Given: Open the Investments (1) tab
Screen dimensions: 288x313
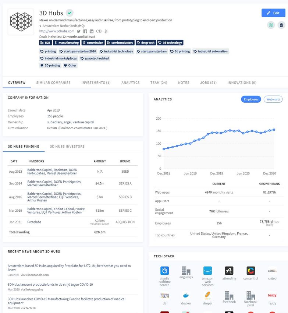Looking at the screenshot, I should (x=96, y=82).
